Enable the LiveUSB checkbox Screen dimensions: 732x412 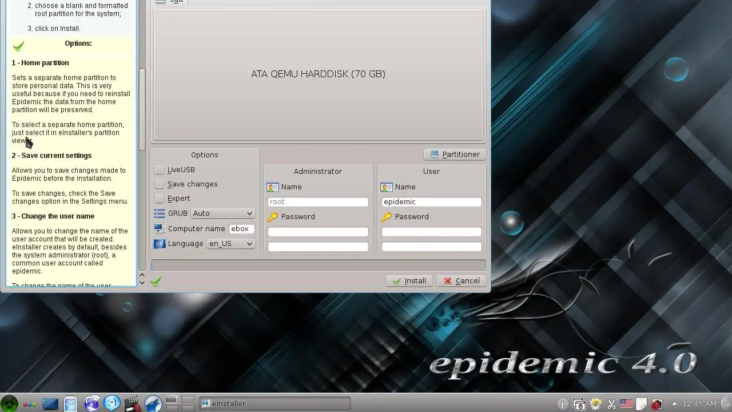point(159,170)
